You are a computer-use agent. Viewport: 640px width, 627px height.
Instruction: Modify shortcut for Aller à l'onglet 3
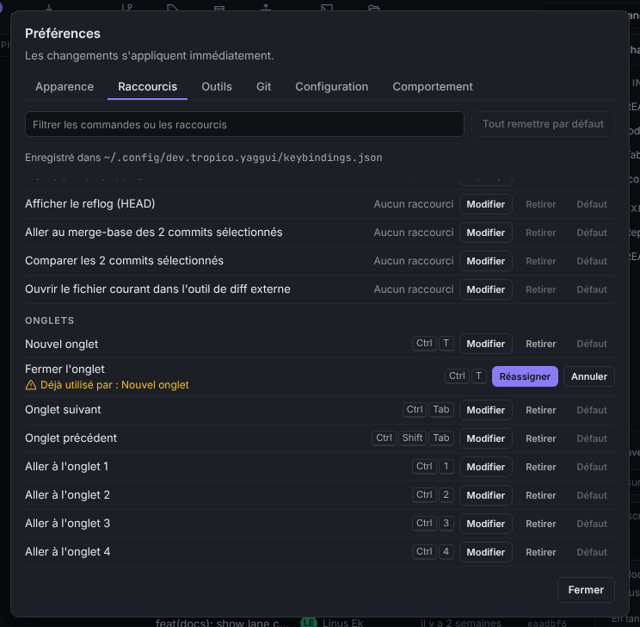(x=486, y=524)
